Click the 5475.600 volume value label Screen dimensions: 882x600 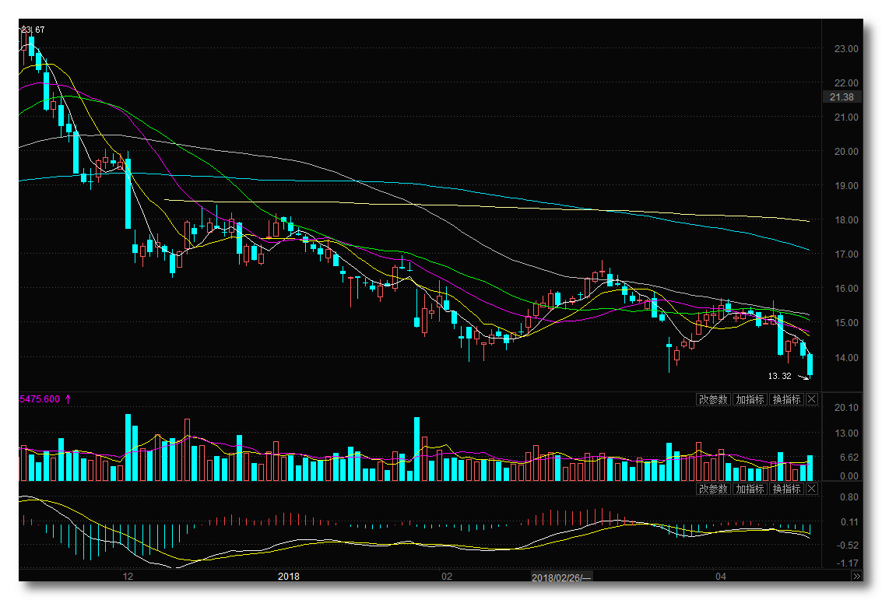(40, 398)
